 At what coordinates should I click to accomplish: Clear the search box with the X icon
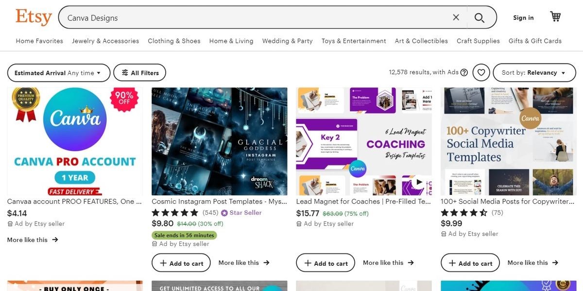(x=456, y=17)
